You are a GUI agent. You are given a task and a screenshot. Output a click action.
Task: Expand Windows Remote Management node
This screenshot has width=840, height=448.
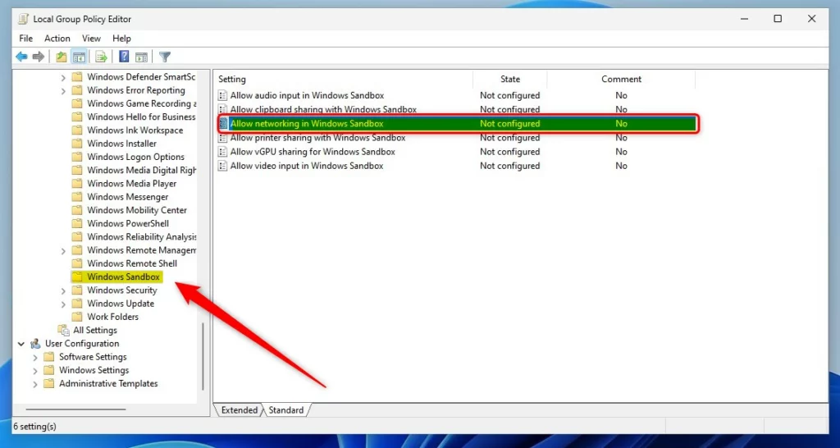63,250
